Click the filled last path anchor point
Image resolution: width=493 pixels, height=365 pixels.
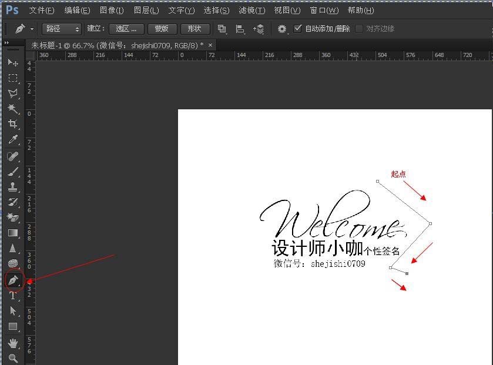407,274
